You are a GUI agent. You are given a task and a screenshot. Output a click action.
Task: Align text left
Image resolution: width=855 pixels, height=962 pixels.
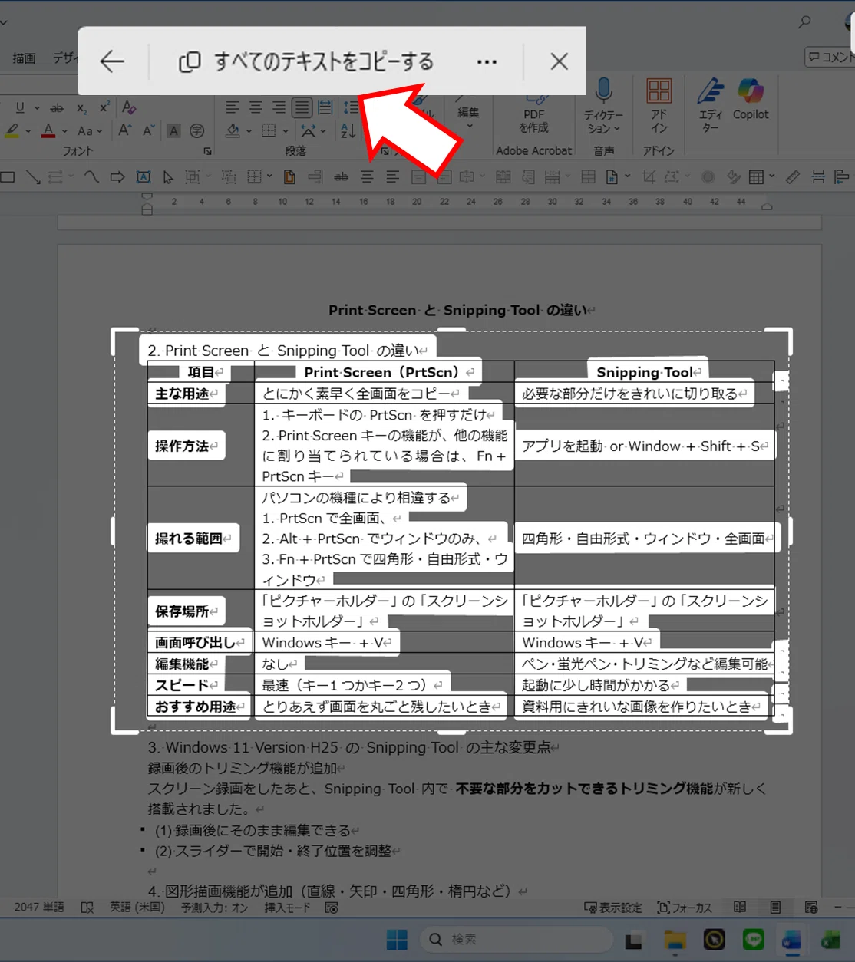click(233, 108)
